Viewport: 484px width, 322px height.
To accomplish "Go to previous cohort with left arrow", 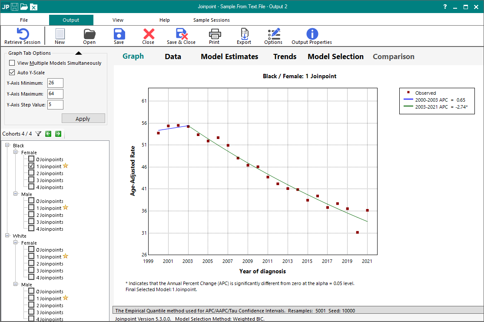I will pyautogui.click(x=48, y=134).
